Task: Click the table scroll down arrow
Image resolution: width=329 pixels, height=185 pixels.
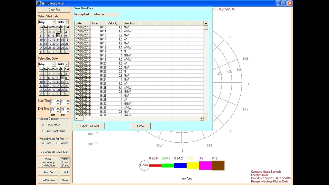Action: pos(206,114)
